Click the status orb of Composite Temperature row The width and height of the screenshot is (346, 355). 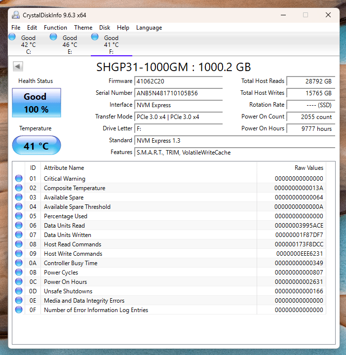(x=19, y=188)
